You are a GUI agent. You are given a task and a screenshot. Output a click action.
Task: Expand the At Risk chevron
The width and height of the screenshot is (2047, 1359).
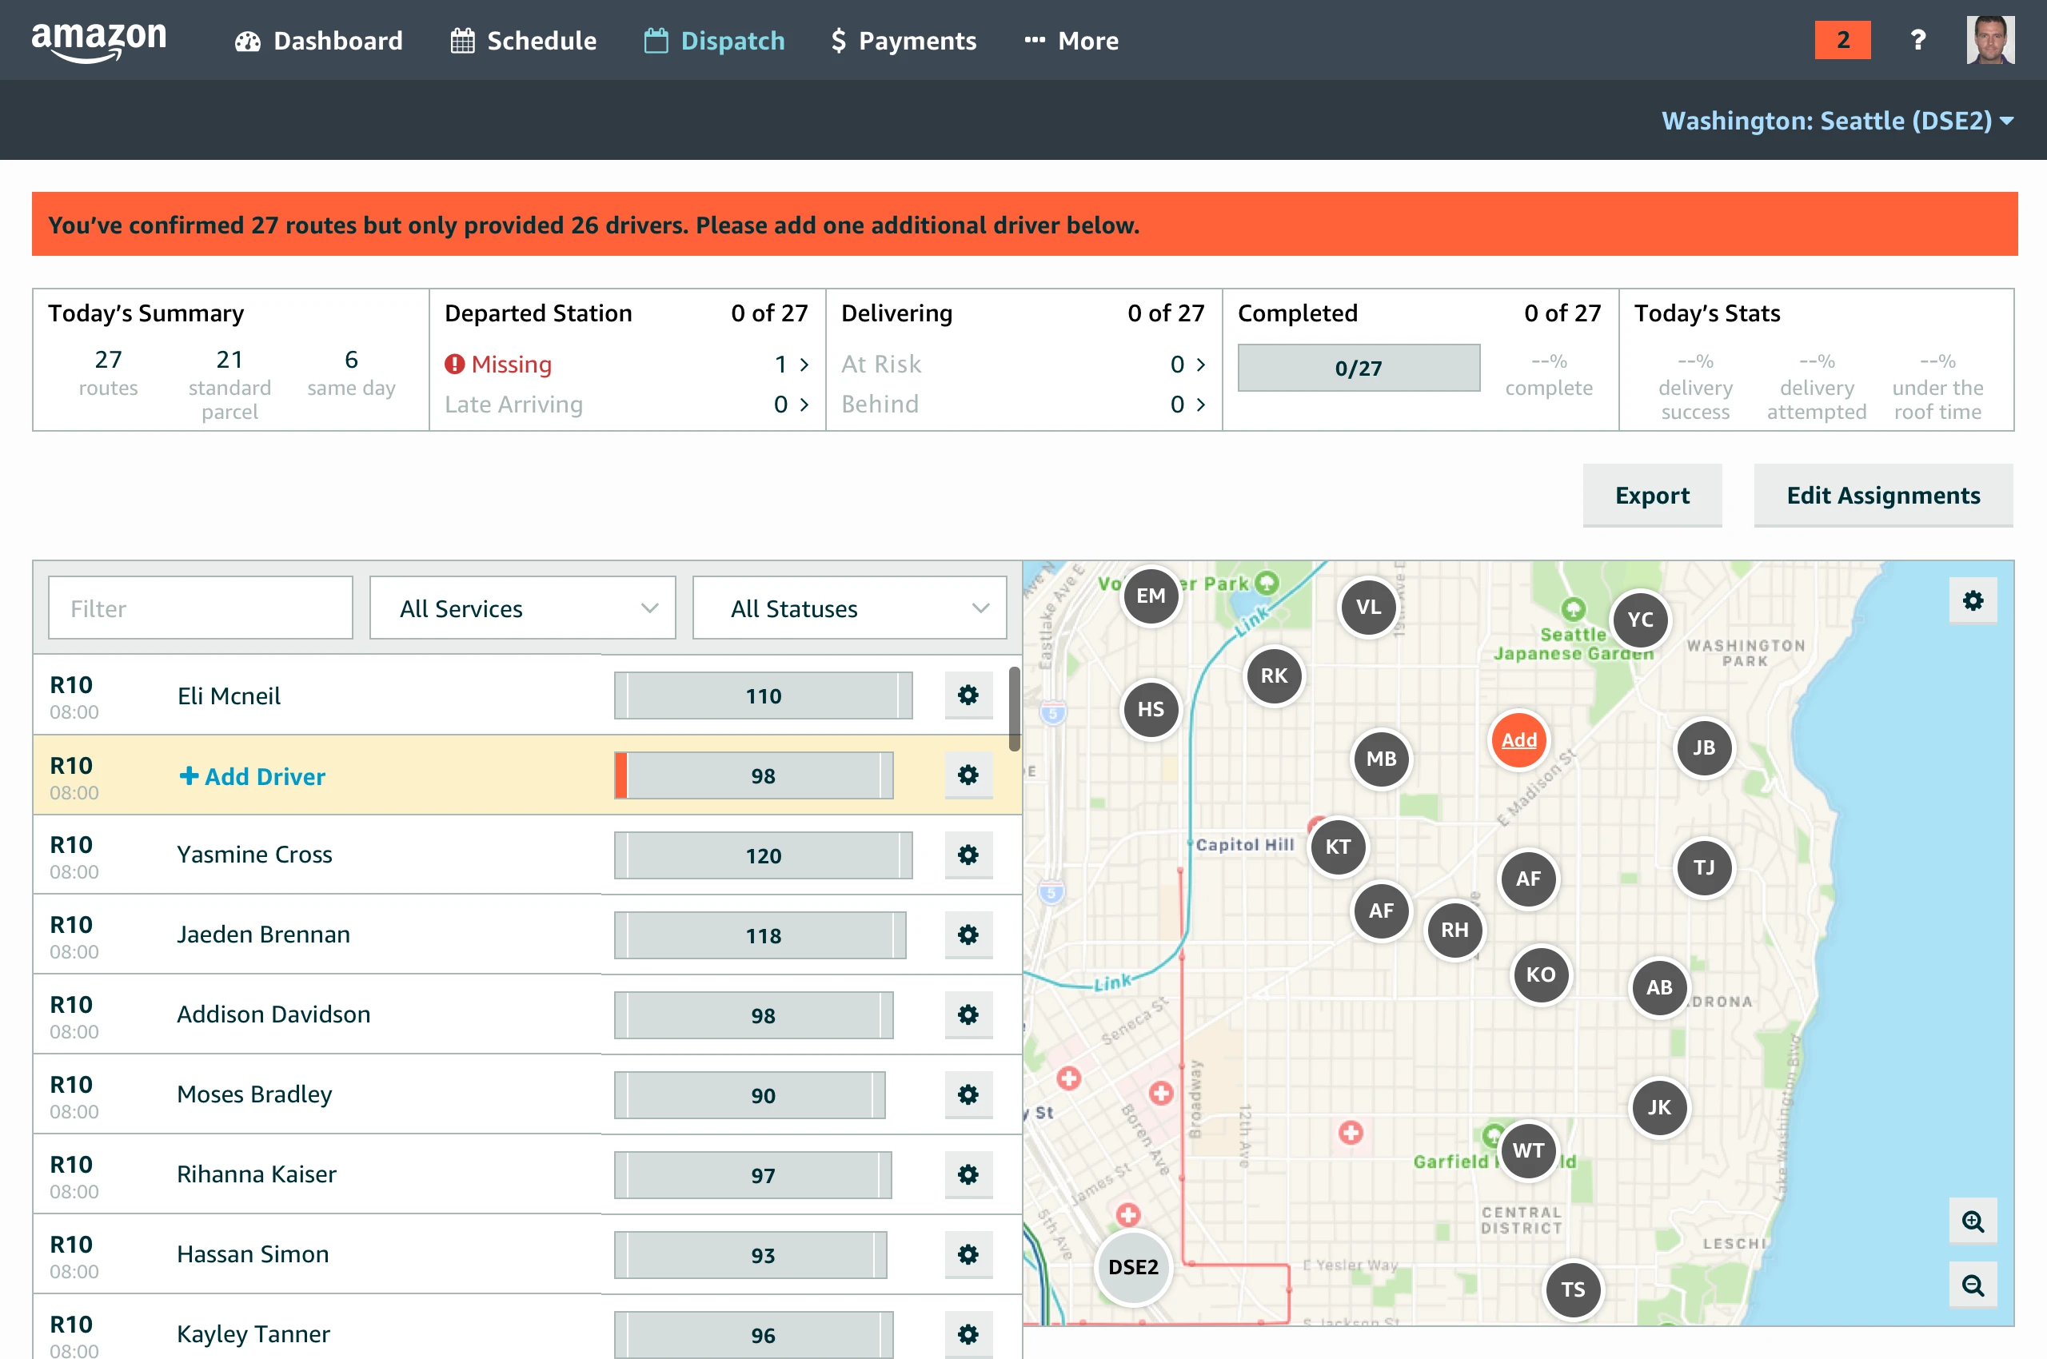[x=1200, y=364]
